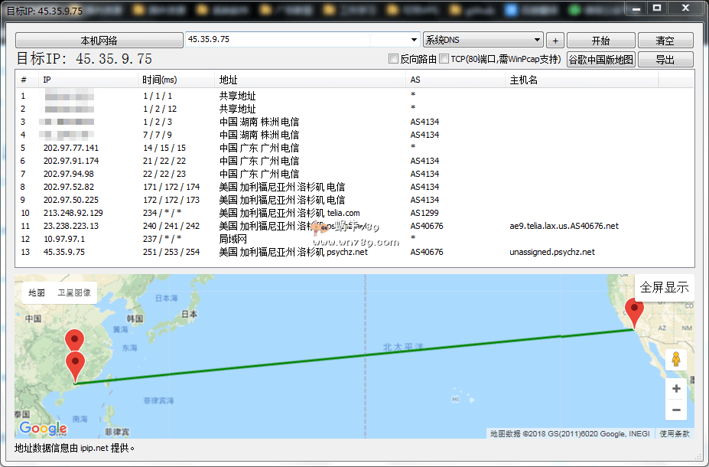The width and height of the screenshot is (709, 467).
Task: Click the upper red marker in China
Action: coord(74,340)
